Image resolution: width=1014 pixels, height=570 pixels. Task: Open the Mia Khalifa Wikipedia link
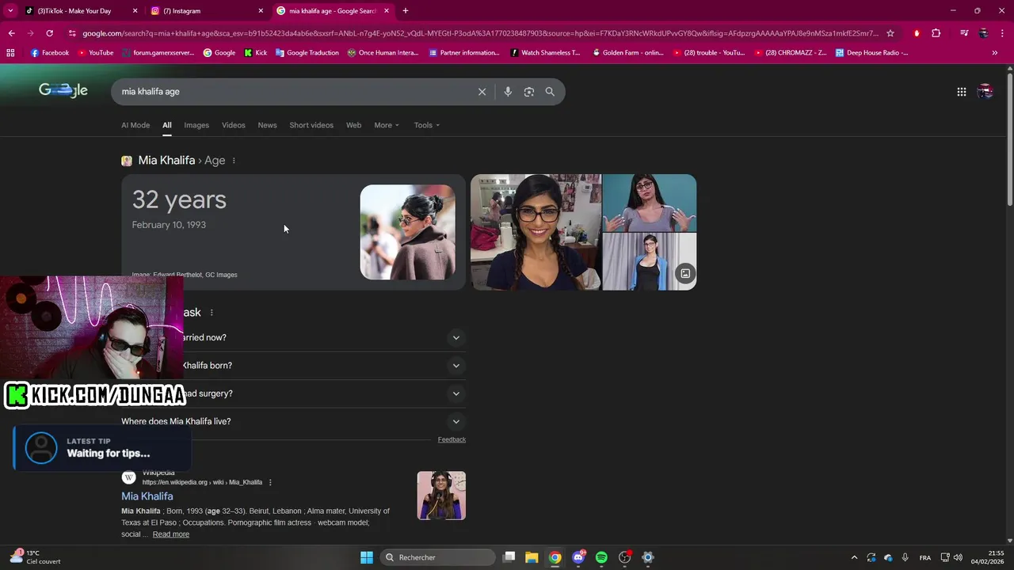147,496
